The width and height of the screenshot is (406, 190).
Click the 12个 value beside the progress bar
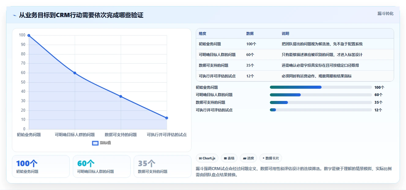(378, 110)
